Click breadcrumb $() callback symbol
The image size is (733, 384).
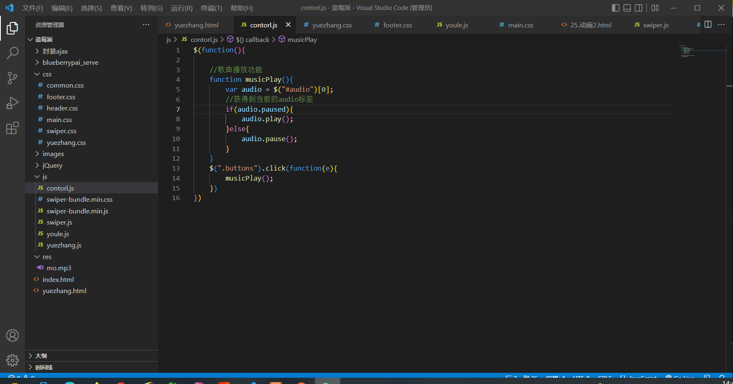(x=248, y=39)
